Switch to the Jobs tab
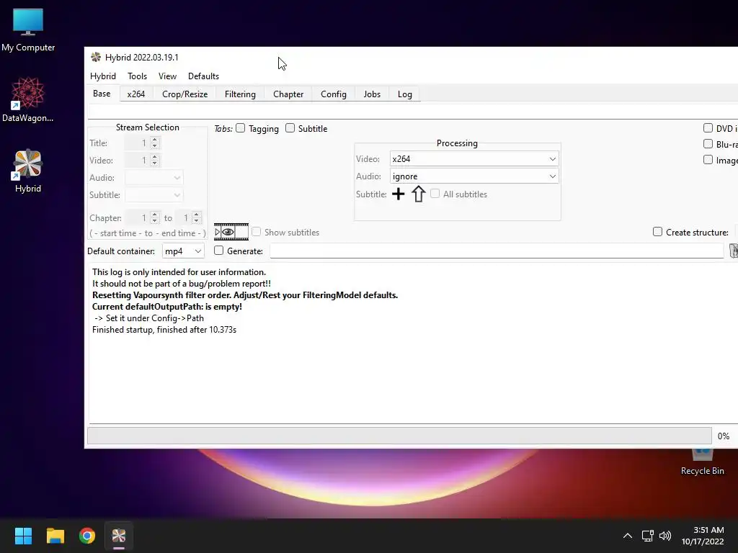The height and width of the screenshot is (553, 738). click(x=372, y=94)
